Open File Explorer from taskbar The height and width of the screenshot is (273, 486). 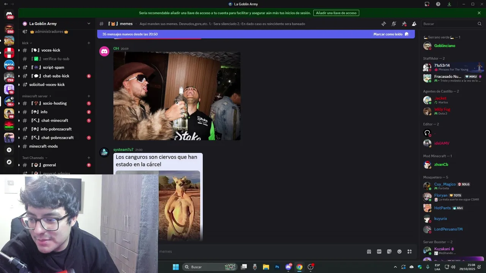click(266, 267)
